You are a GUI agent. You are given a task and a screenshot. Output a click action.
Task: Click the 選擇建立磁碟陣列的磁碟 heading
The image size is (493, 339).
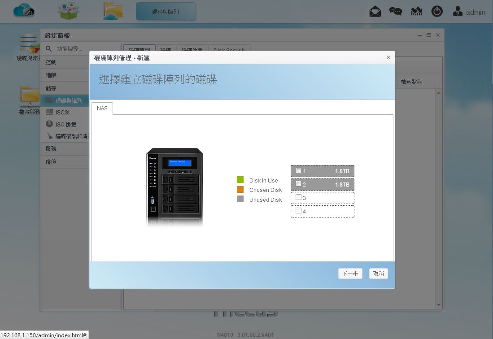coord(158,79)
